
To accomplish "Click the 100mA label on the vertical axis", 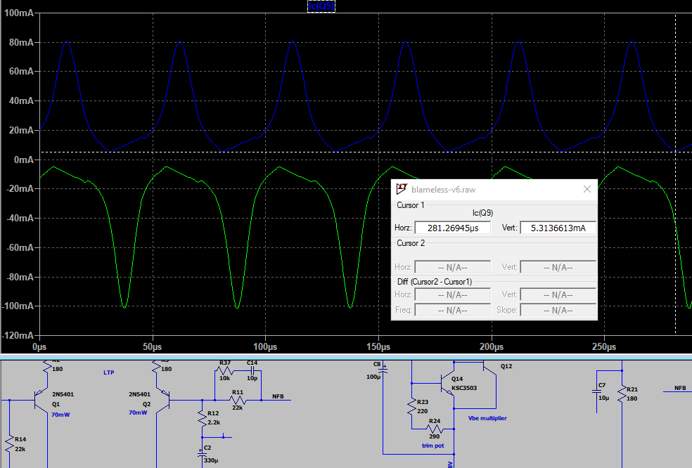I will pyautogui.click(x=18, y=13).
